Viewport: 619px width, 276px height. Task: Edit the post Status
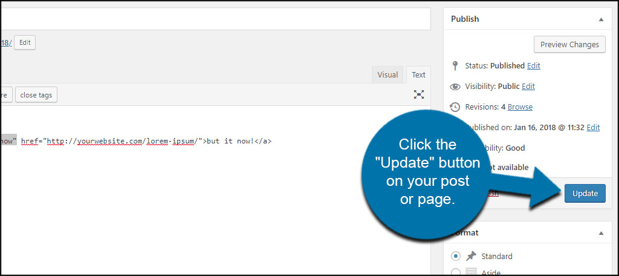(533, 65)
